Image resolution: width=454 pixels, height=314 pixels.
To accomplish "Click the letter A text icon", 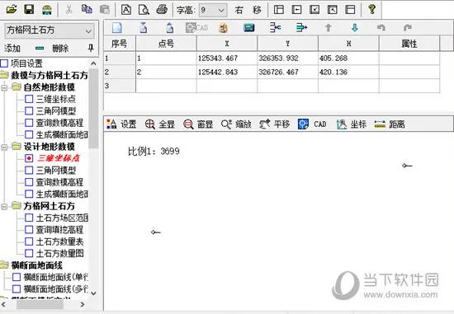I will coord(126,10).
